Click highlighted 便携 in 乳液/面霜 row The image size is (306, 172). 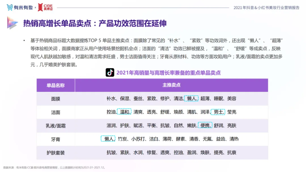205,125
